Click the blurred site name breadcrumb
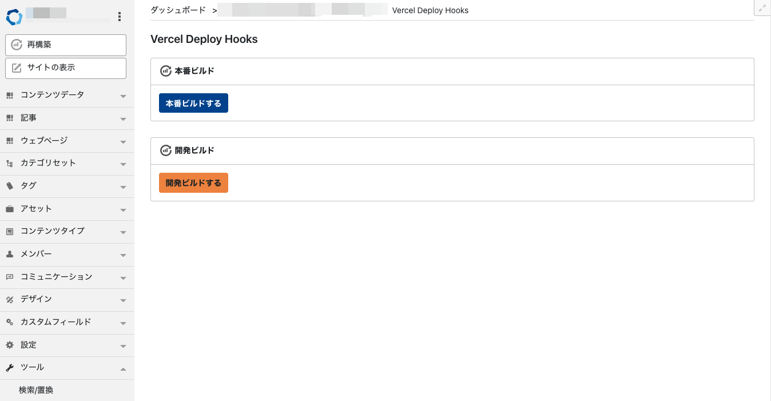Screen dimensions: 771x401 click(x=302, y=10)
